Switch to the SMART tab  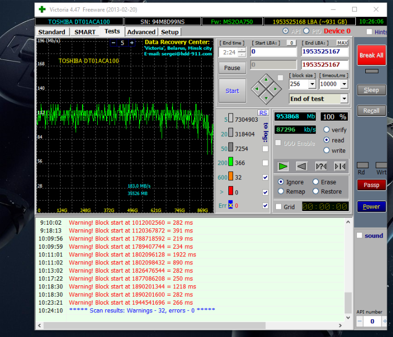[x=85, y=32]
